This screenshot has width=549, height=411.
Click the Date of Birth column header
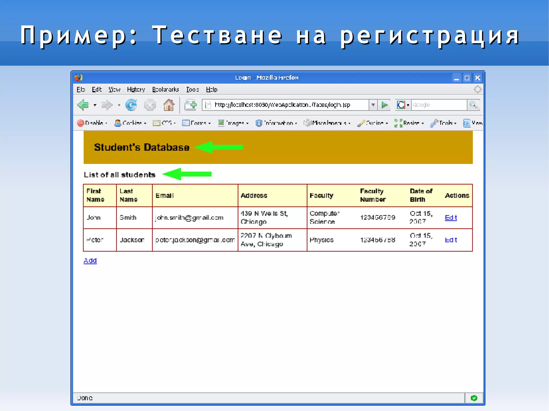[x=421, y=195]
